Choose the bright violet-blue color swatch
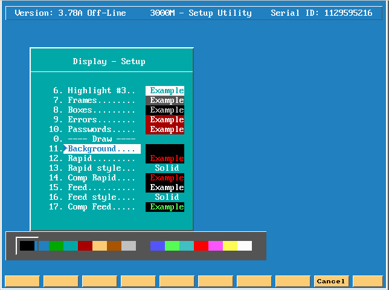 (x=158, y=246)
